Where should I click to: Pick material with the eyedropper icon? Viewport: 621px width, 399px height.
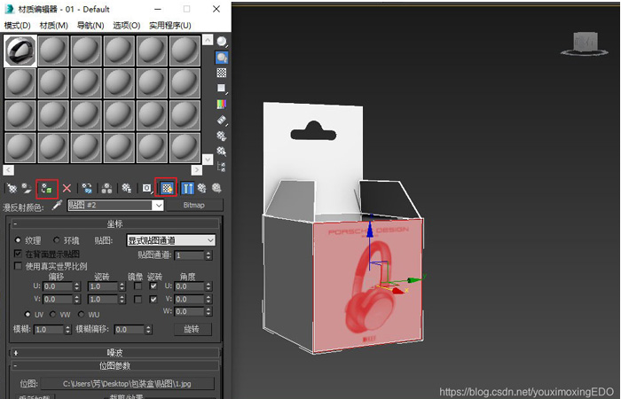(57, 205)
